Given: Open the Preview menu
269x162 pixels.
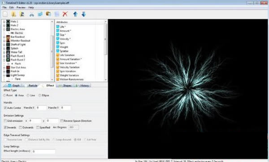Looking at the screenshot, I should pos(21,8).
